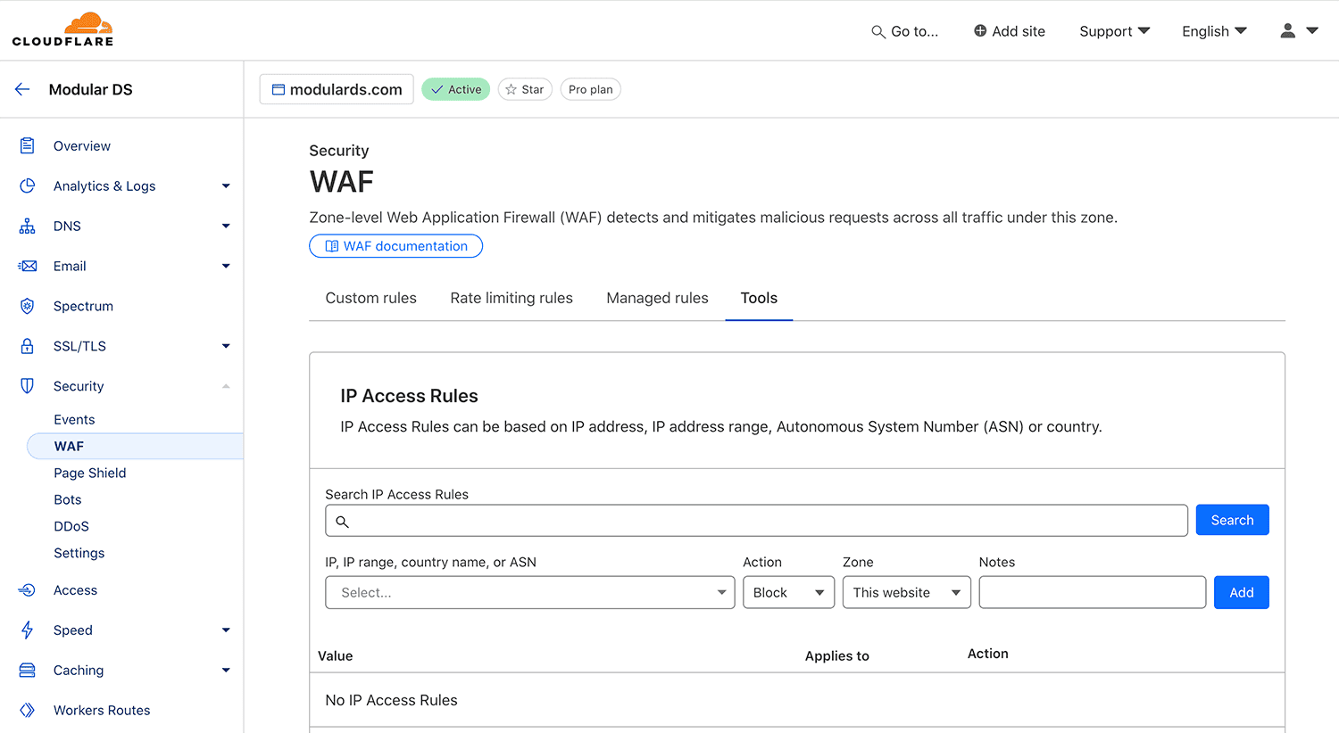
Task: Open the IP, range, country or ASN select box
Action: (x=530, y=592)
